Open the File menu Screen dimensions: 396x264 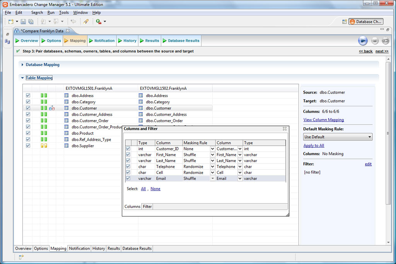coord(8,12)
